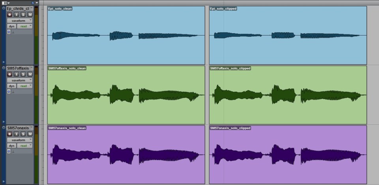Open SM57onaxis track name dropdown arrow
Screen dimensions: 379x185
click(x=32, y=128)
